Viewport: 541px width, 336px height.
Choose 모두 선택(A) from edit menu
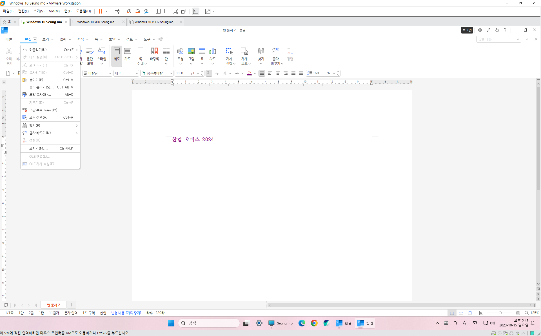(38, 117)
